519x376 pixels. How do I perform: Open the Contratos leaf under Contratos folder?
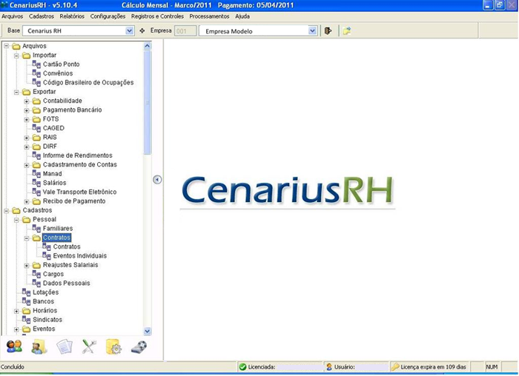pyautogui.click(x=67, y=246)
